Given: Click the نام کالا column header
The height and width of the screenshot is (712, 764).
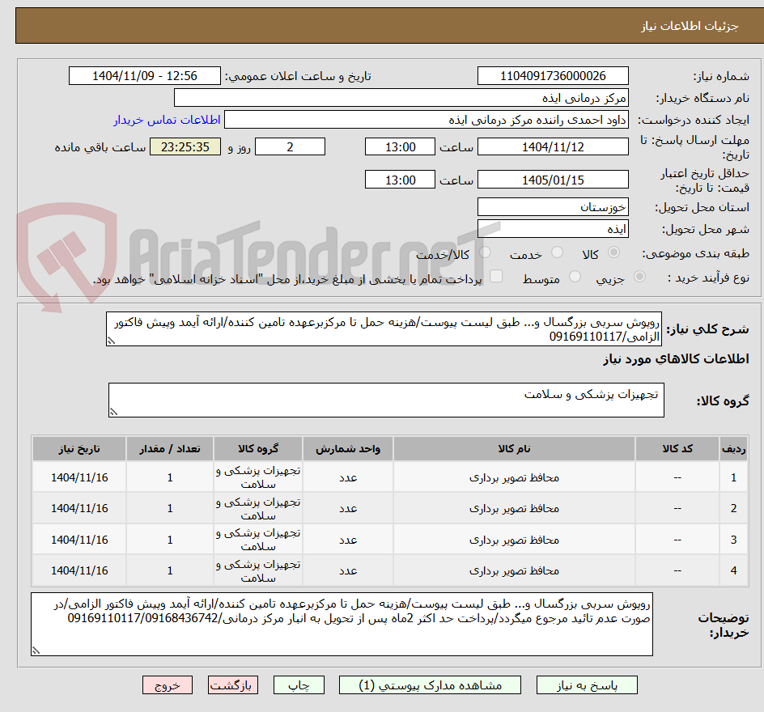Looking at the screenshot, I should (514, 448).
